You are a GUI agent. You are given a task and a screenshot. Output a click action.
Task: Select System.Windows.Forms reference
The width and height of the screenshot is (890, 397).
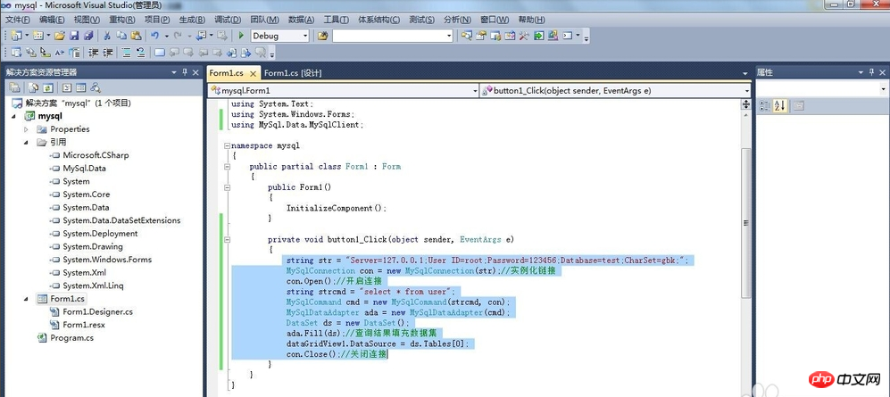pos(107,260)
